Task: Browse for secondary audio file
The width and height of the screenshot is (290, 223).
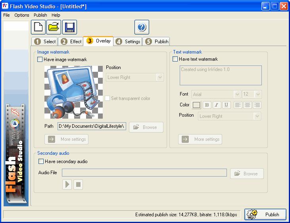Action: (x=247, y=173)
